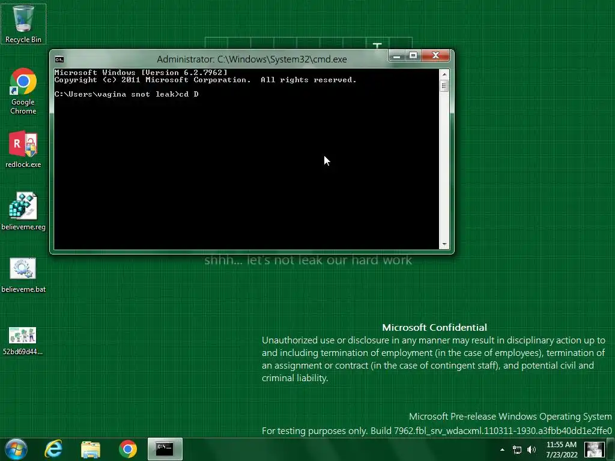
Task: Click the 'Microsoft Windows [Version 6.2.7962]' line
Action: click(141, 72)
